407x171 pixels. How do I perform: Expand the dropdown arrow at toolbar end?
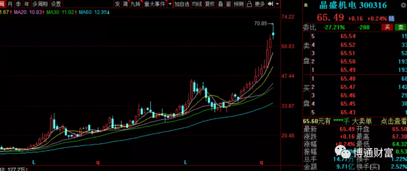277,4
